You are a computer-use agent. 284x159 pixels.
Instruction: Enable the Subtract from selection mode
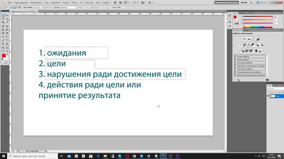17,8
